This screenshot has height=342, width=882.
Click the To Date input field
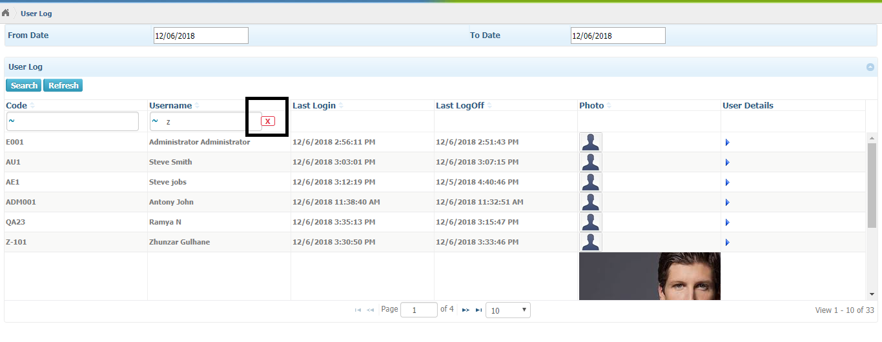point(618,35)
